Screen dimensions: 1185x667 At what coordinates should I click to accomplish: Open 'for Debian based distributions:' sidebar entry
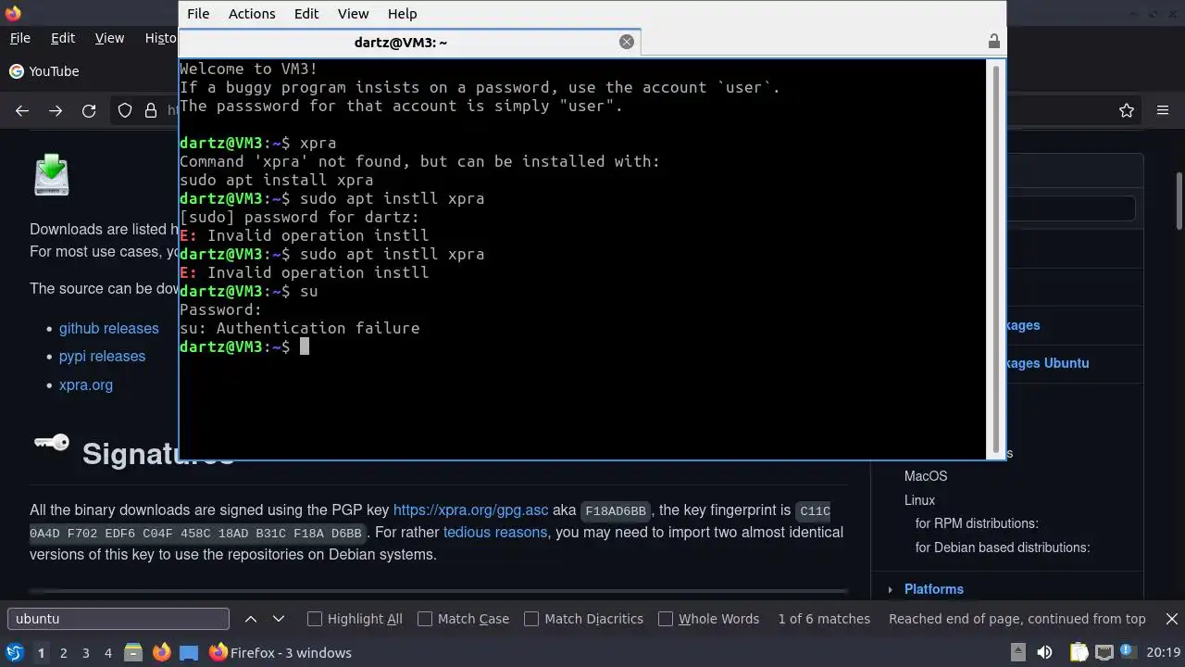tap(1003, 547)
